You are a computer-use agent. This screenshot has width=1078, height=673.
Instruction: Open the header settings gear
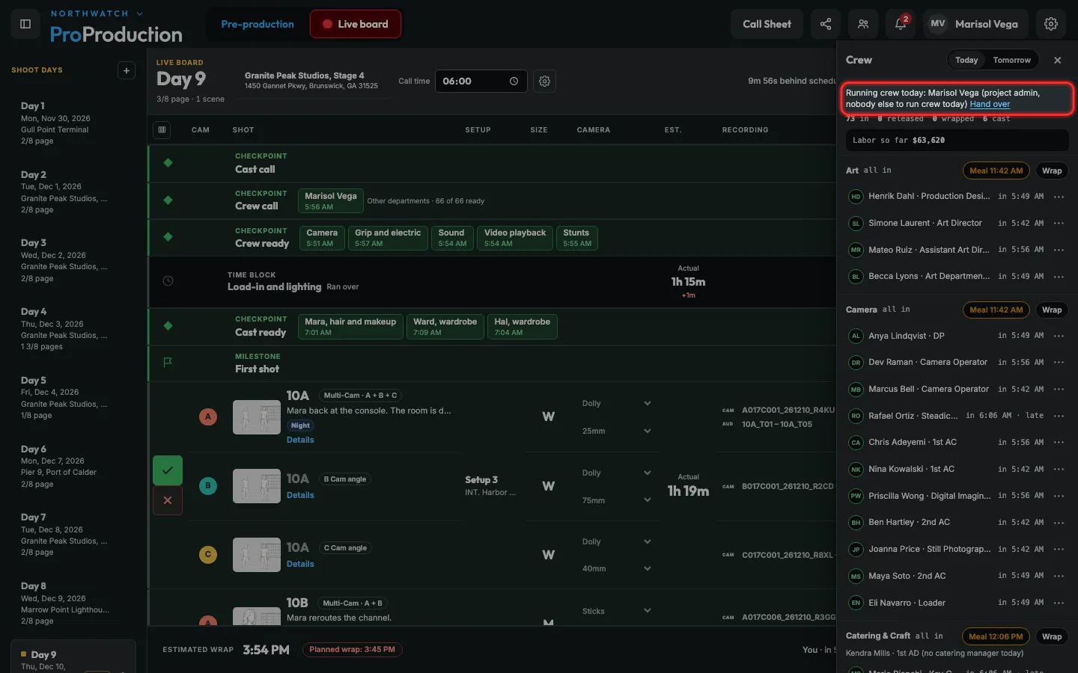1051,24
